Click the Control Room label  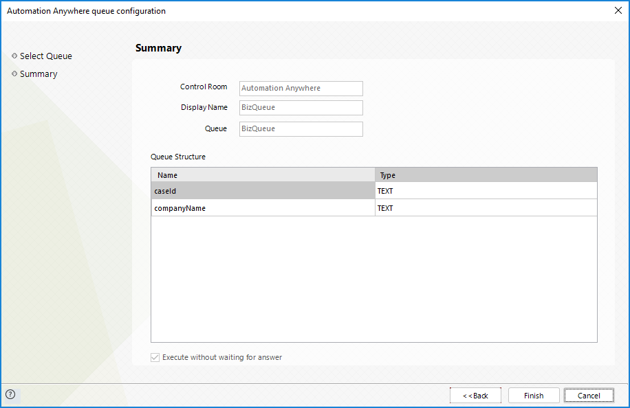[x=204, y=87]
